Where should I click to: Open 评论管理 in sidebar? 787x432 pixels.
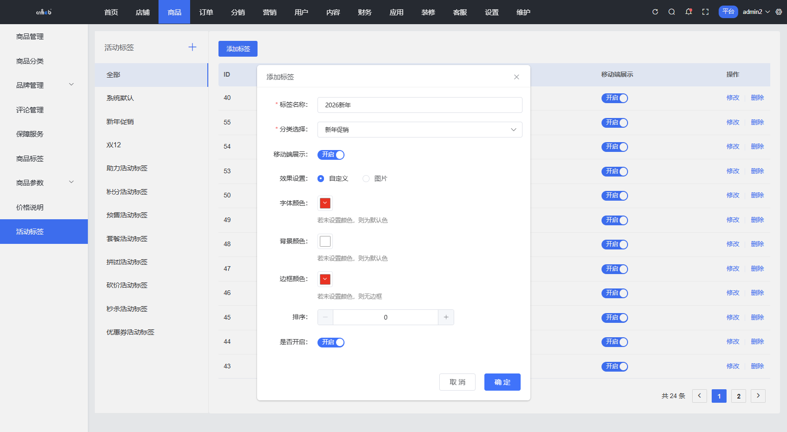[44, 110]
